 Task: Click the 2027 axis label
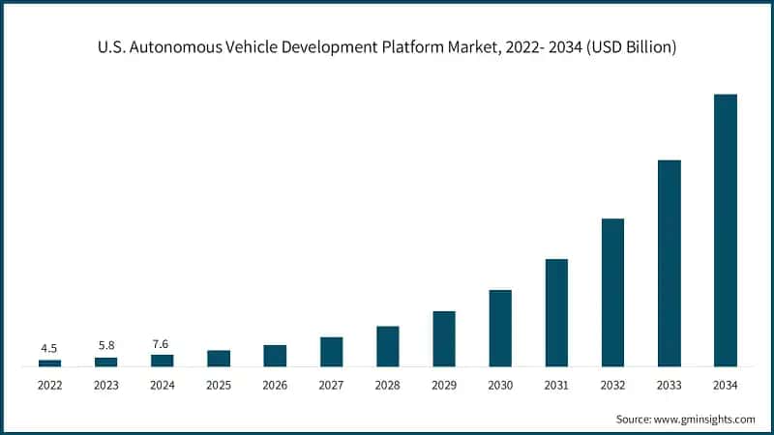[x=331, y=385]
